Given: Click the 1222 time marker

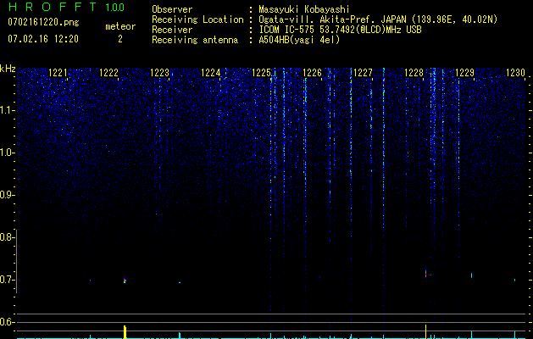Looking at the screenshot, I should coord(108,73).
